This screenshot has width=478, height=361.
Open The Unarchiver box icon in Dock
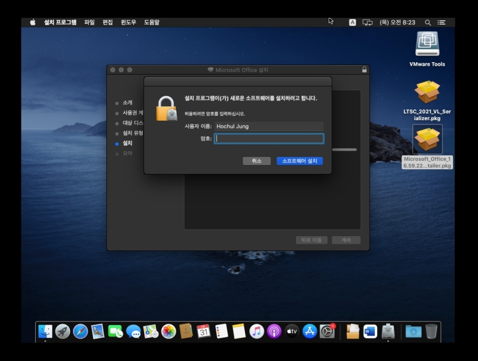(x=353, y=332)
